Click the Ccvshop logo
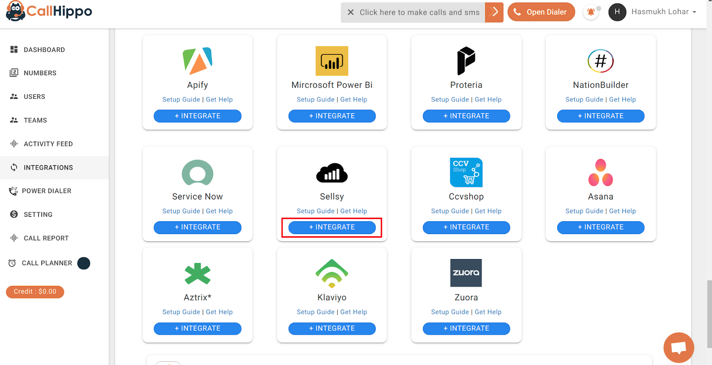Viewport: 712px width, 365px height. point(466,172)
